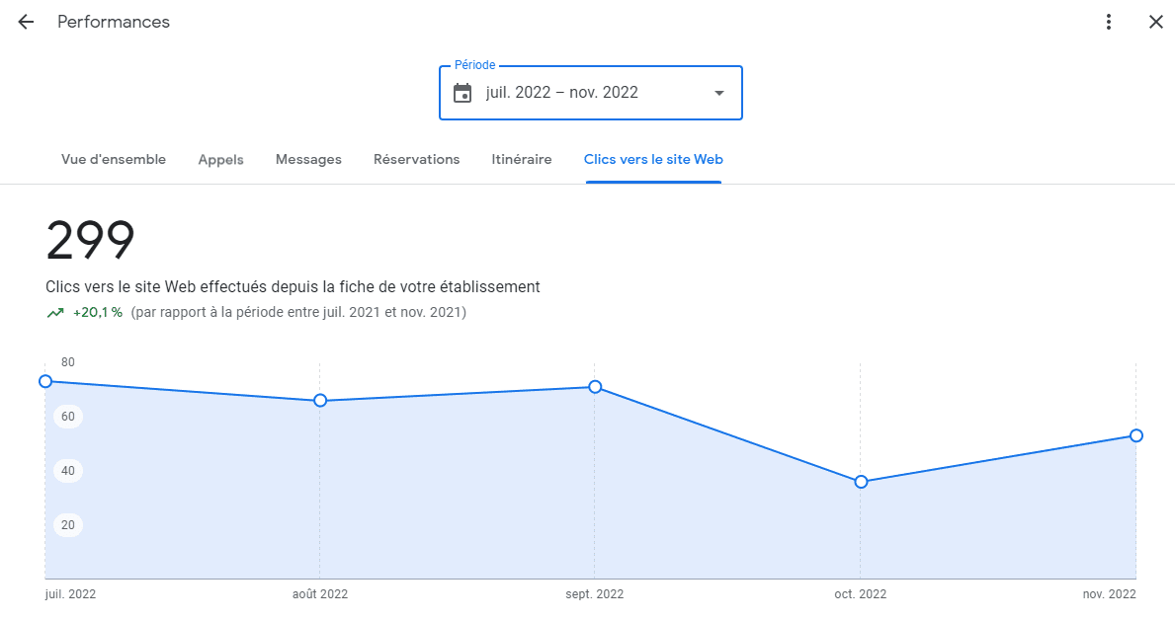Select the Appels tab

(220, 159)
